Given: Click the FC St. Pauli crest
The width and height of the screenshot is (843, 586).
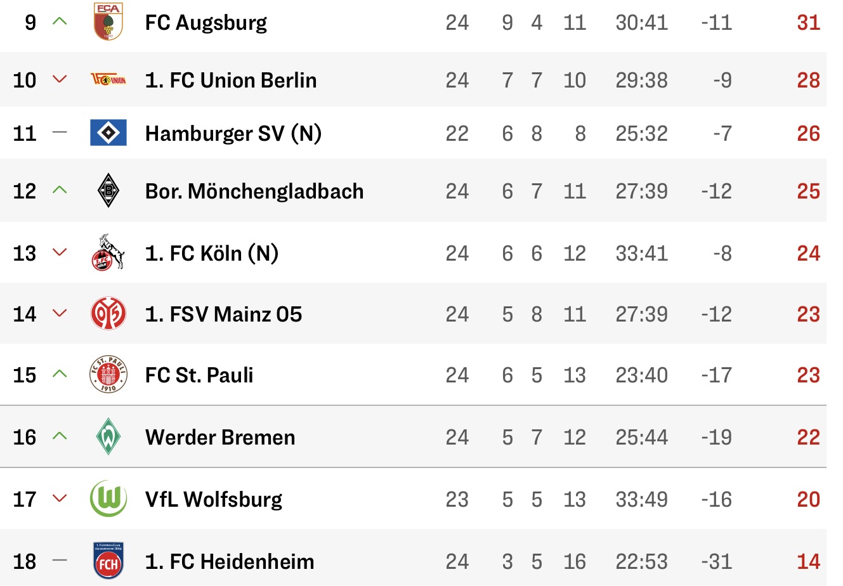Looking at the screenshot, I should point(108,375).
